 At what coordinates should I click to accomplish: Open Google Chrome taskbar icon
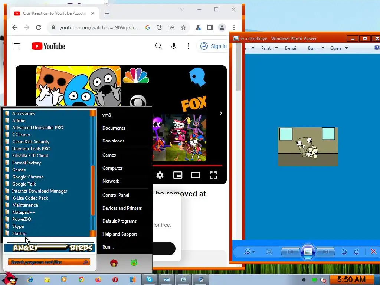click(x=81, y=280)
